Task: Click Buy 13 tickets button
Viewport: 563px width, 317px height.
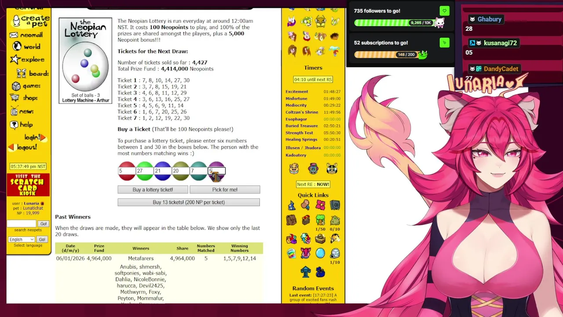Action: [x=189, y=202]
